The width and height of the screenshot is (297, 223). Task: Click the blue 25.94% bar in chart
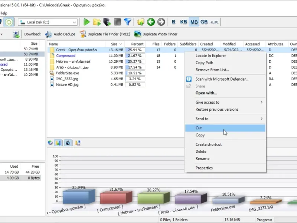point(75,197)
